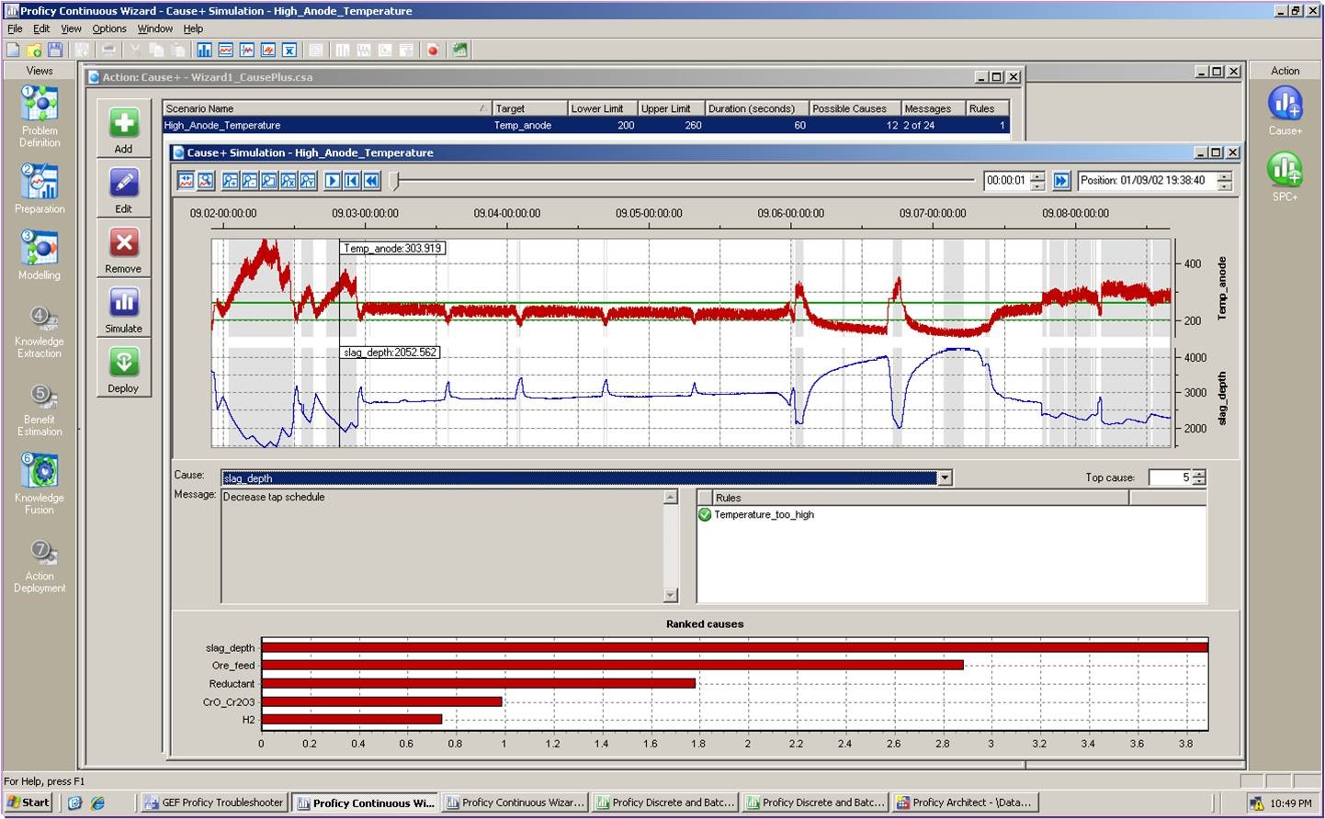Click the step interval 00:00:01 field
Viewport: 1325px width, 819px height.
(1006, 181)
